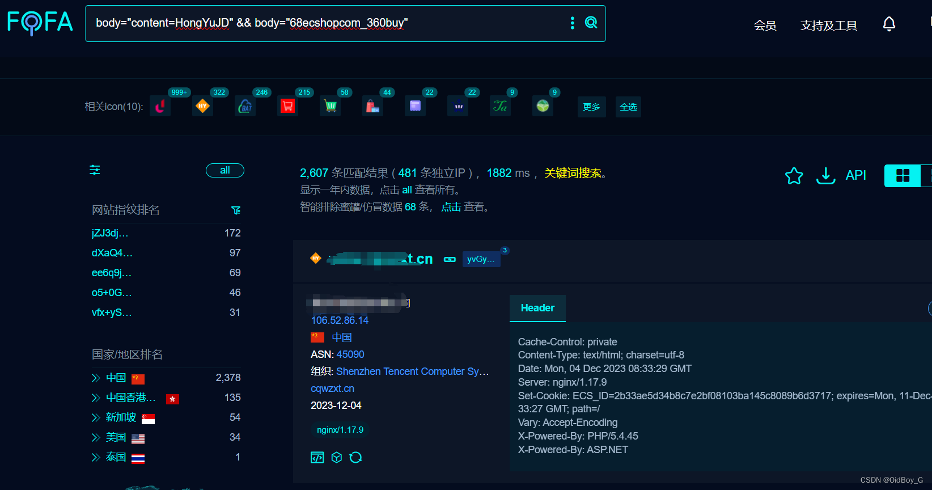Viewport: 932px width, 490px height.
Task: Click the 关键词搜索 link
Action: tap(573, 173)
